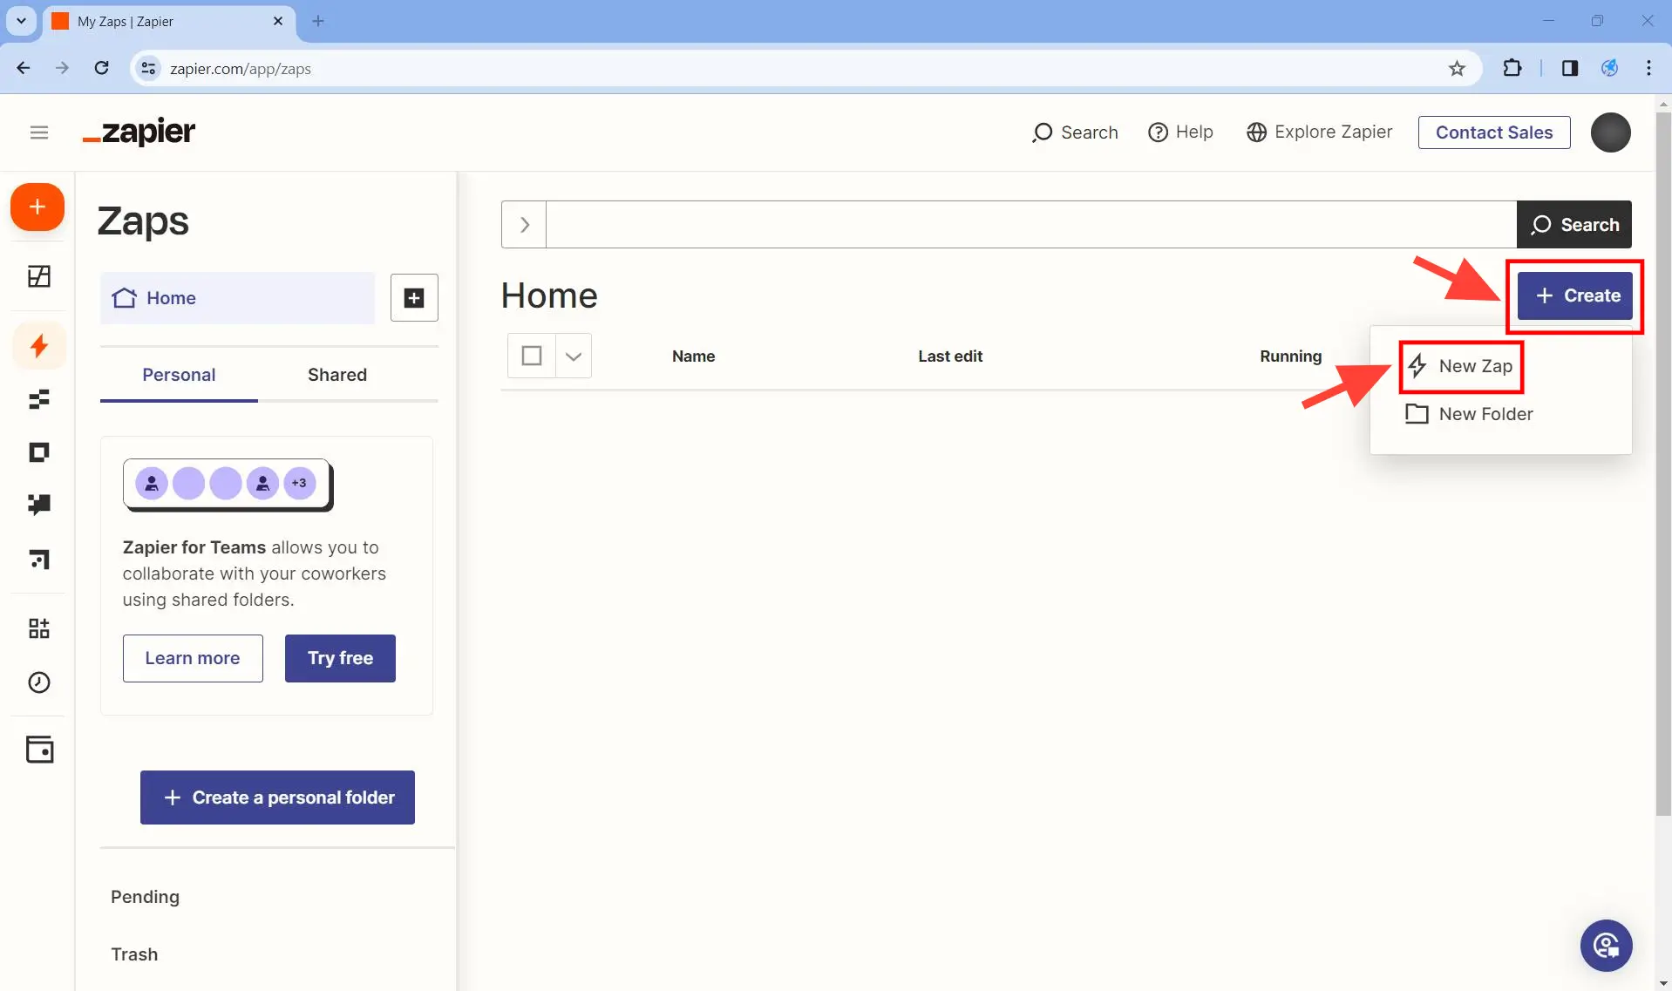Select New Folder from the Create menu
The image size is (1672, 991).
coord(1469,414)
